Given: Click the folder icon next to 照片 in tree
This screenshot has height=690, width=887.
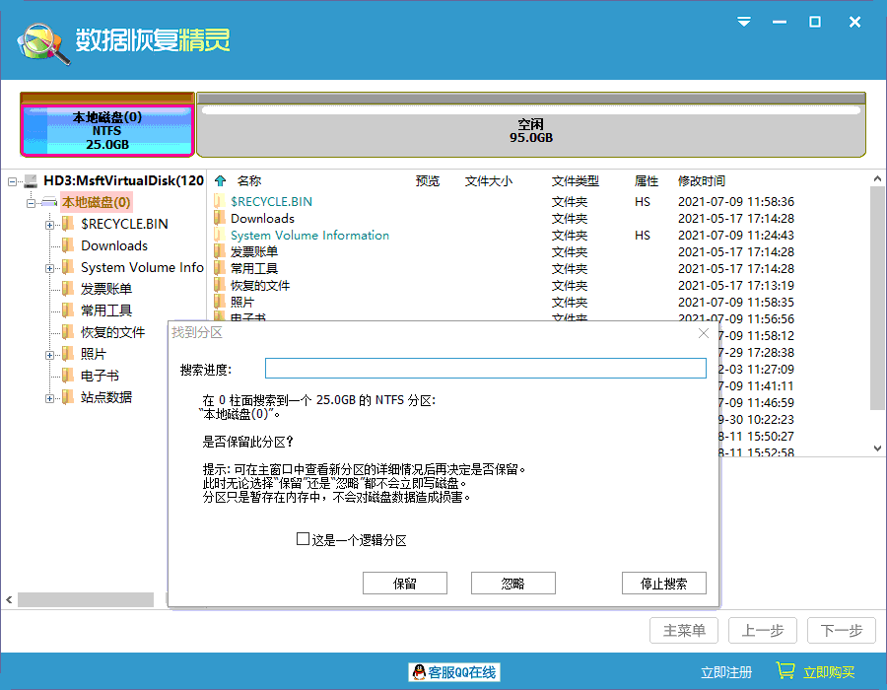Looking at the screenshot, I should point(67,353).
